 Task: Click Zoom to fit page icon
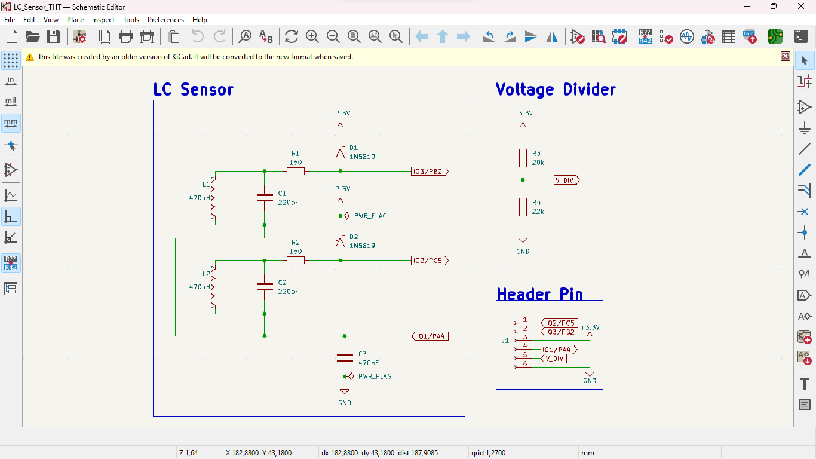[x=354, y=36]
